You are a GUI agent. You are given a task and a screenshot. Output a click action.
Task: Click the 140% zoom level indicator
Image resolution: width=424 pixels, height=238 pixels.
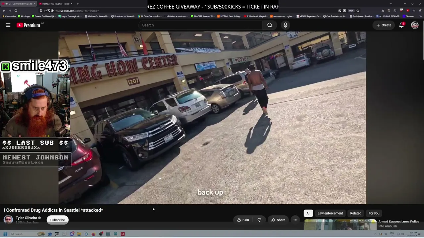coord(351,11)
